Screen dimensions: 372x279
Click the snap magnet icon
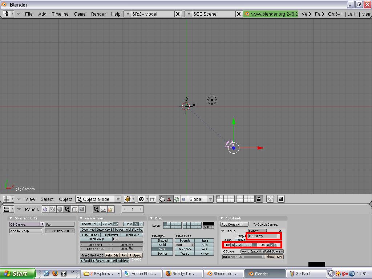tap(270, 199)
